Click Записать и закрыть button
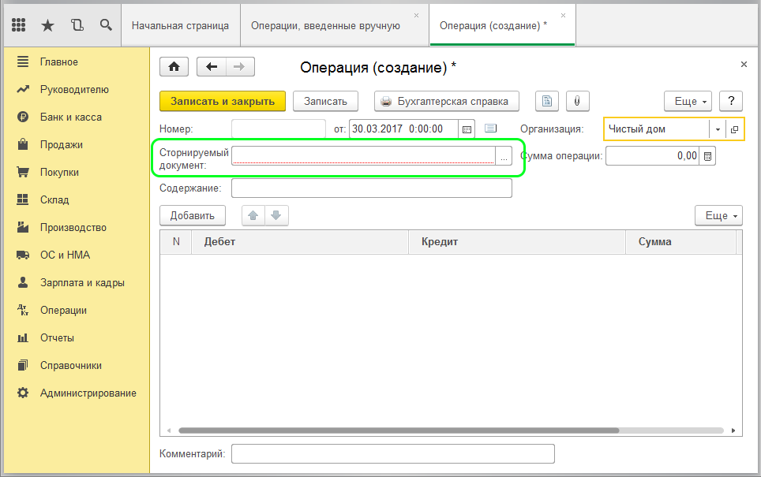The height and width of the screenshot is (477, 761). pyautogui.click(x=223, y=101)
